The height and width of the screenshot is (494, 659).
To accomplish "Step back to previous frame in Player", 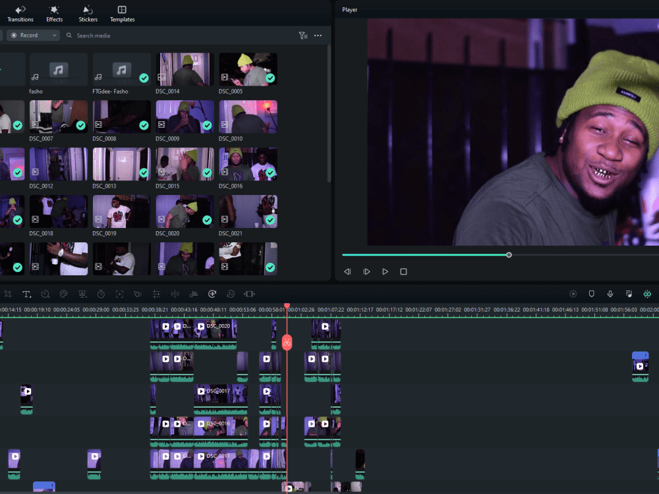I will [x=347, y=272].
